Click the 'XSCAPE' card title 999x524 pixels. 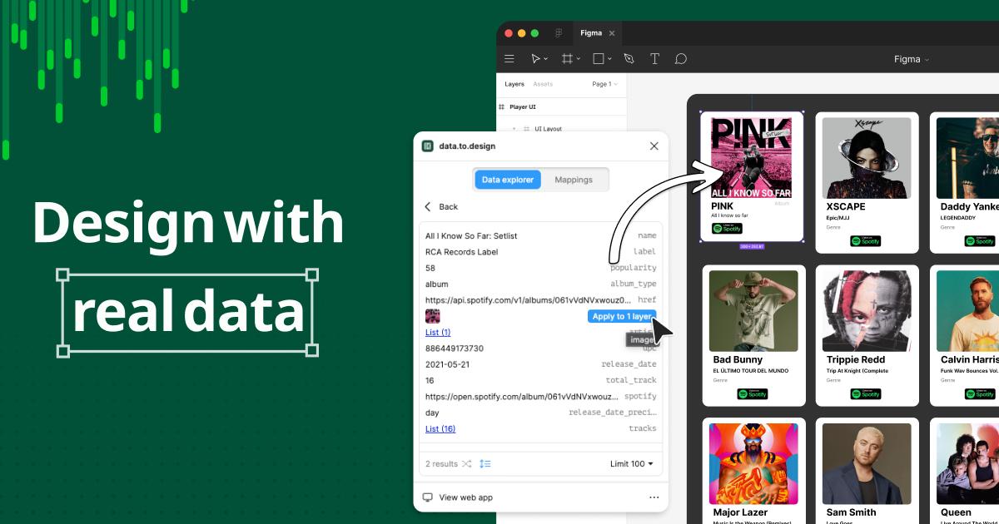(846, 206)
